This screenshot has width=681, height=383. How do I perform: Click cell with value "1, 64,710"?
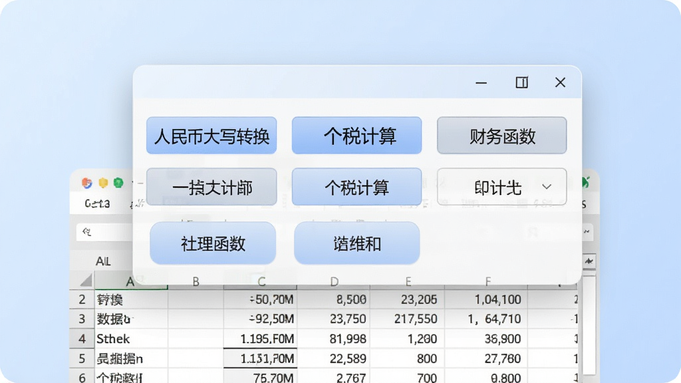click(x=486, y=319)
